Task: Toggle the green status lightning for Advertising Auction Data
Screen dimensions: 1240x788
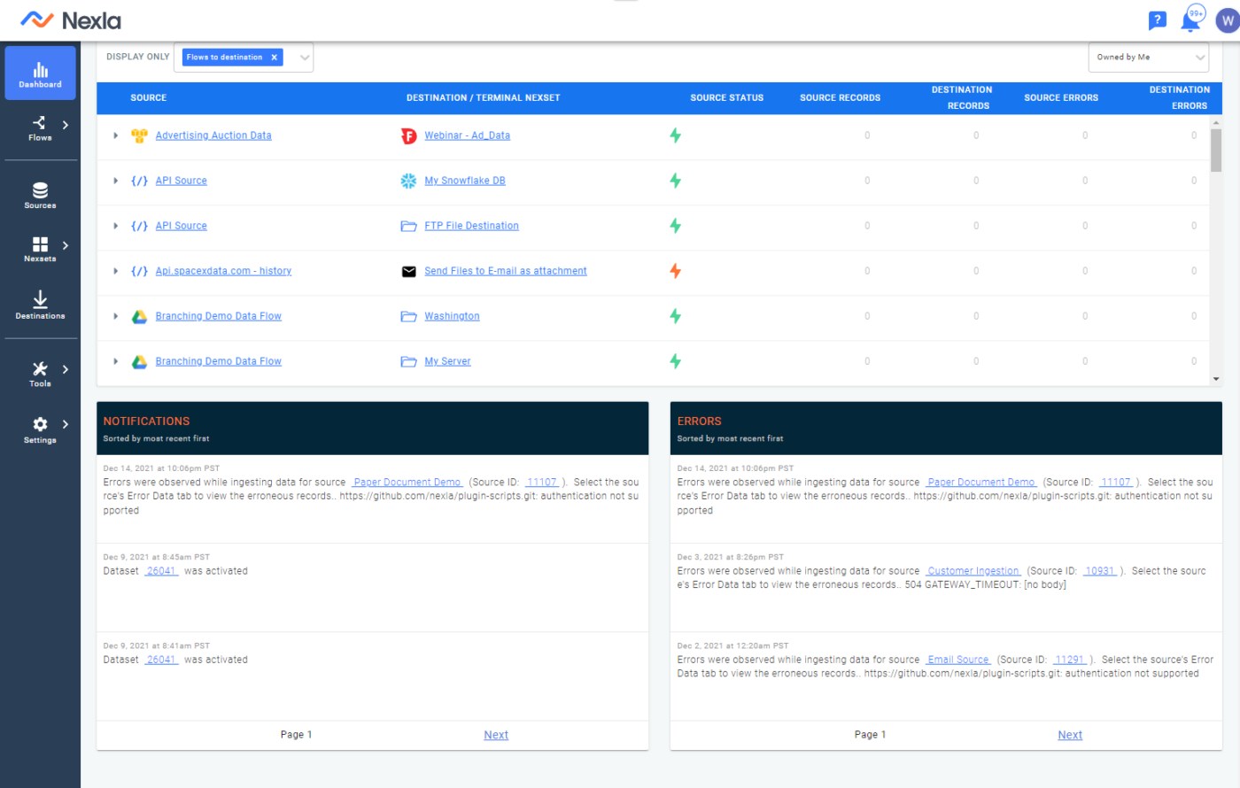Action: pos(675,135)
